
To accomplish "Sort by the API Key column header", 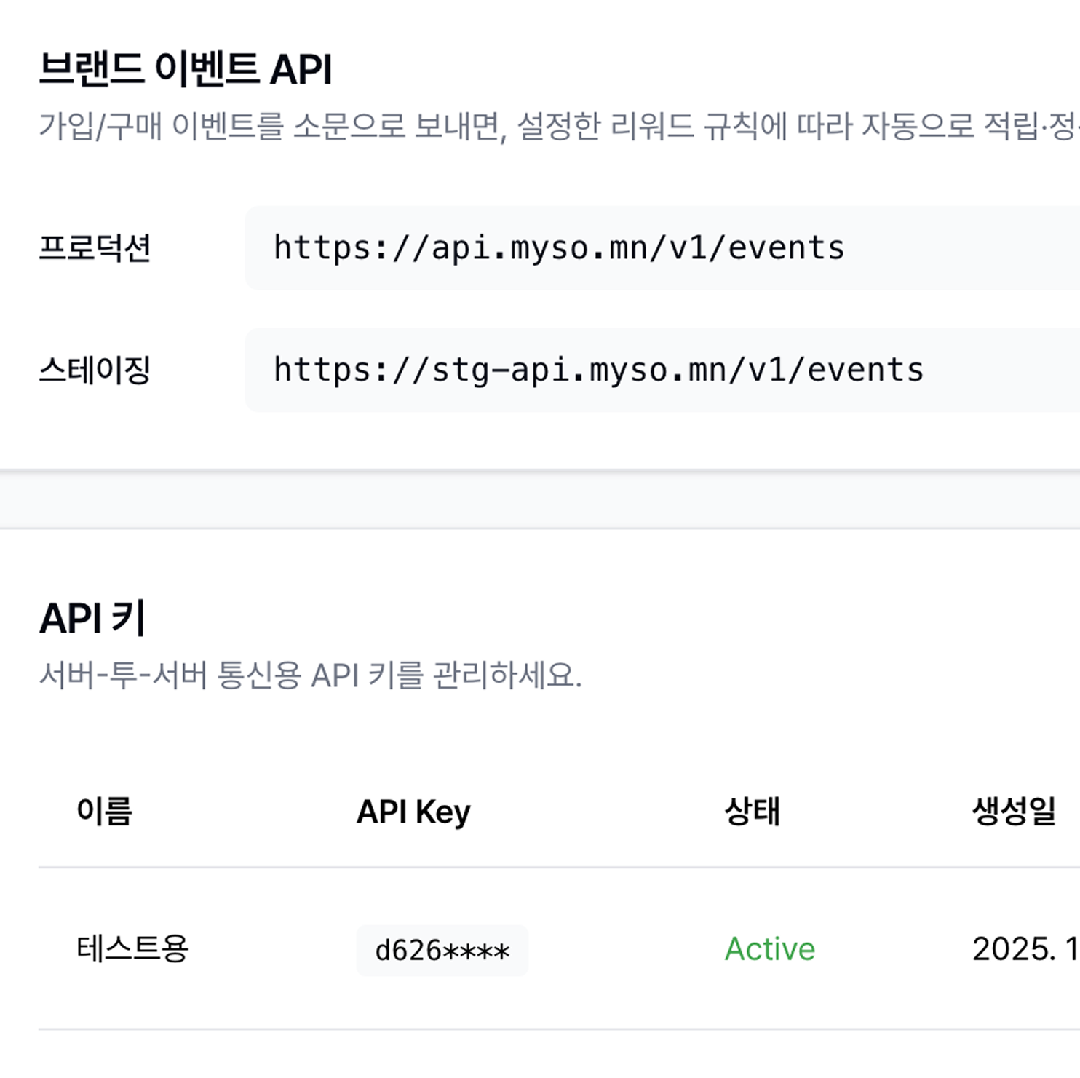I will [x=411, y=812].
